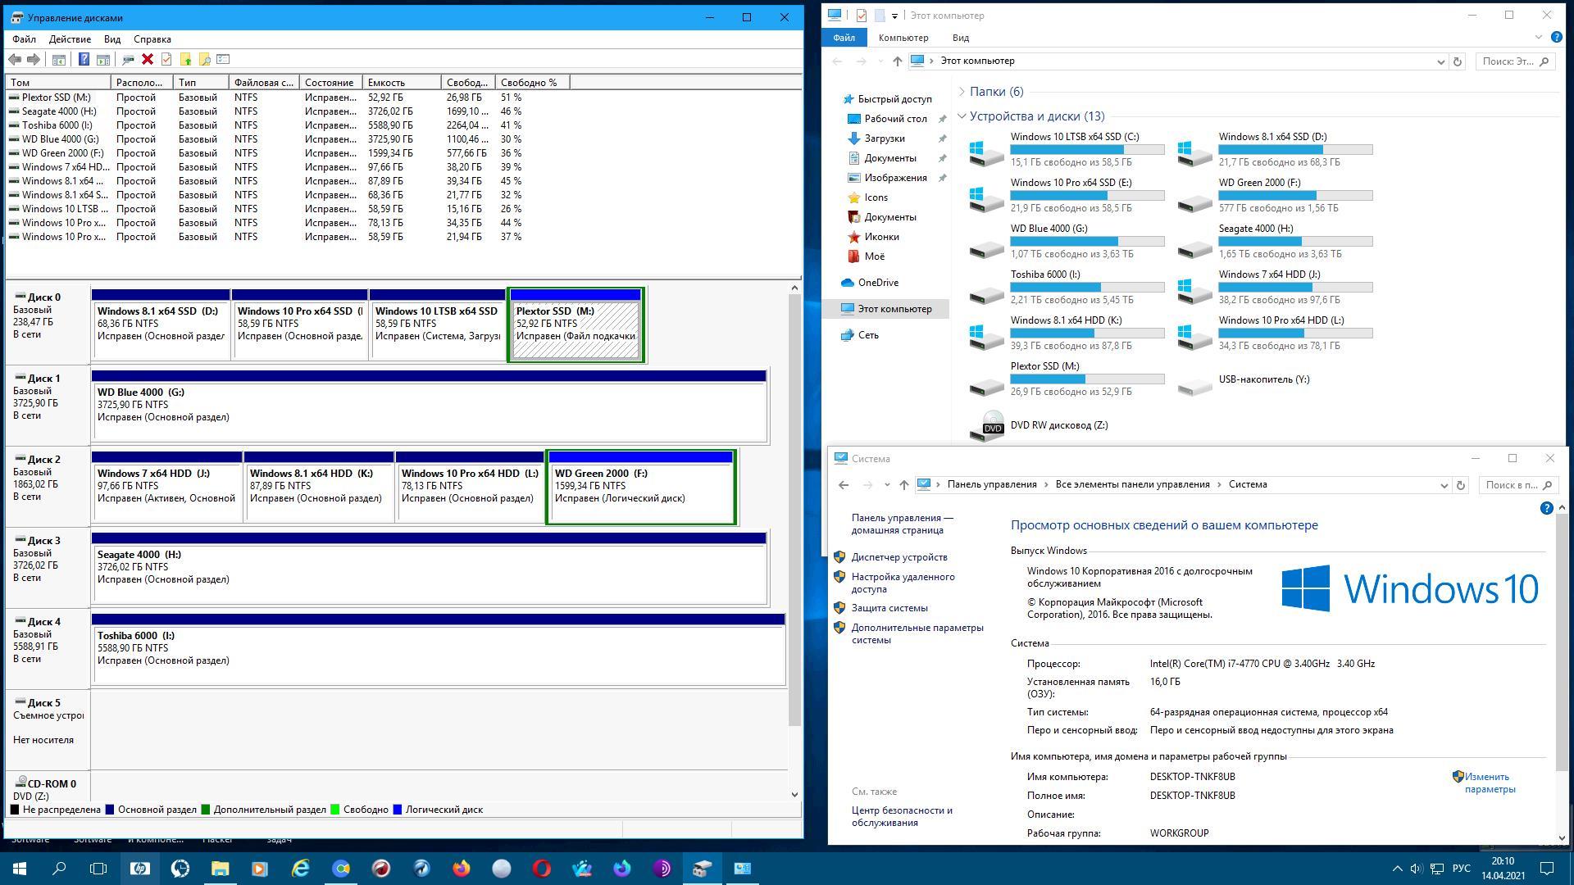Screen dimensions: 1574x885
Task: Launch Firefox from the taskbar
Action: (x=462, y=869)
